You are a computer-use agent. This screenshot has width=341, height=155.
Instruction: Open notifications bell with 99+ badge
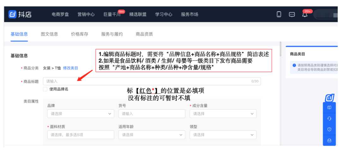click(305, 15)
